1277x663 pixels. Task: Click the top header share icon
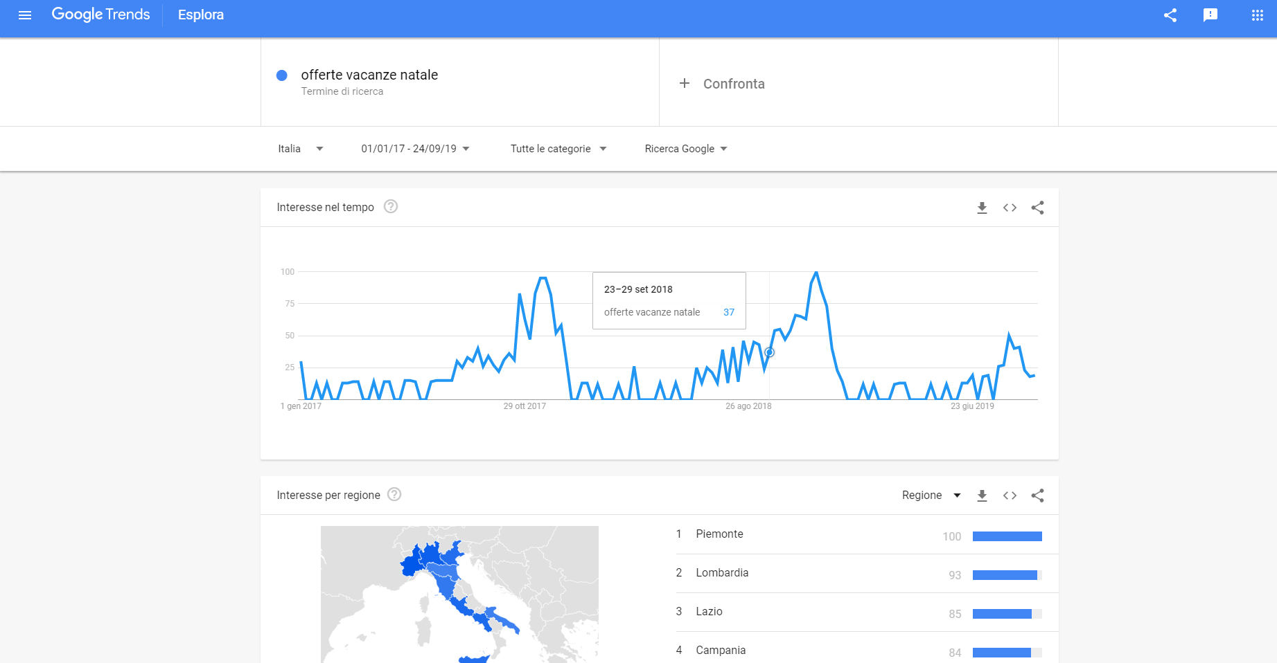click(1170, 15)
